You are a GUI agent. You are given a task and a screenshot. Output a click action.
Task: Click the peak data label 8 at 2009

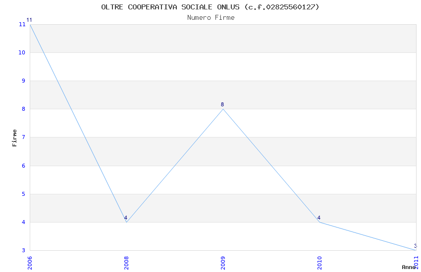click(x=222, y=104)
